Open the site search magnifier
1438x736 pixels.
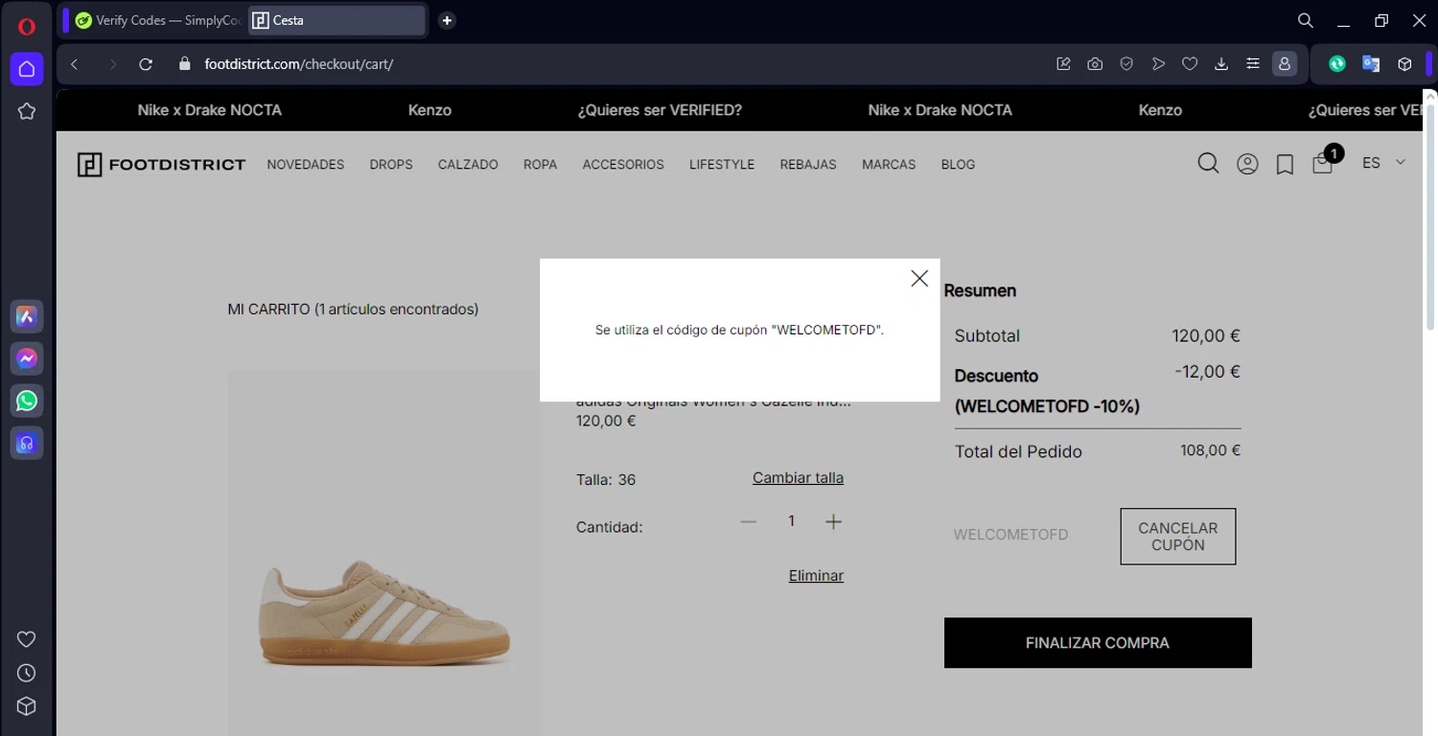pos(1208,164)
